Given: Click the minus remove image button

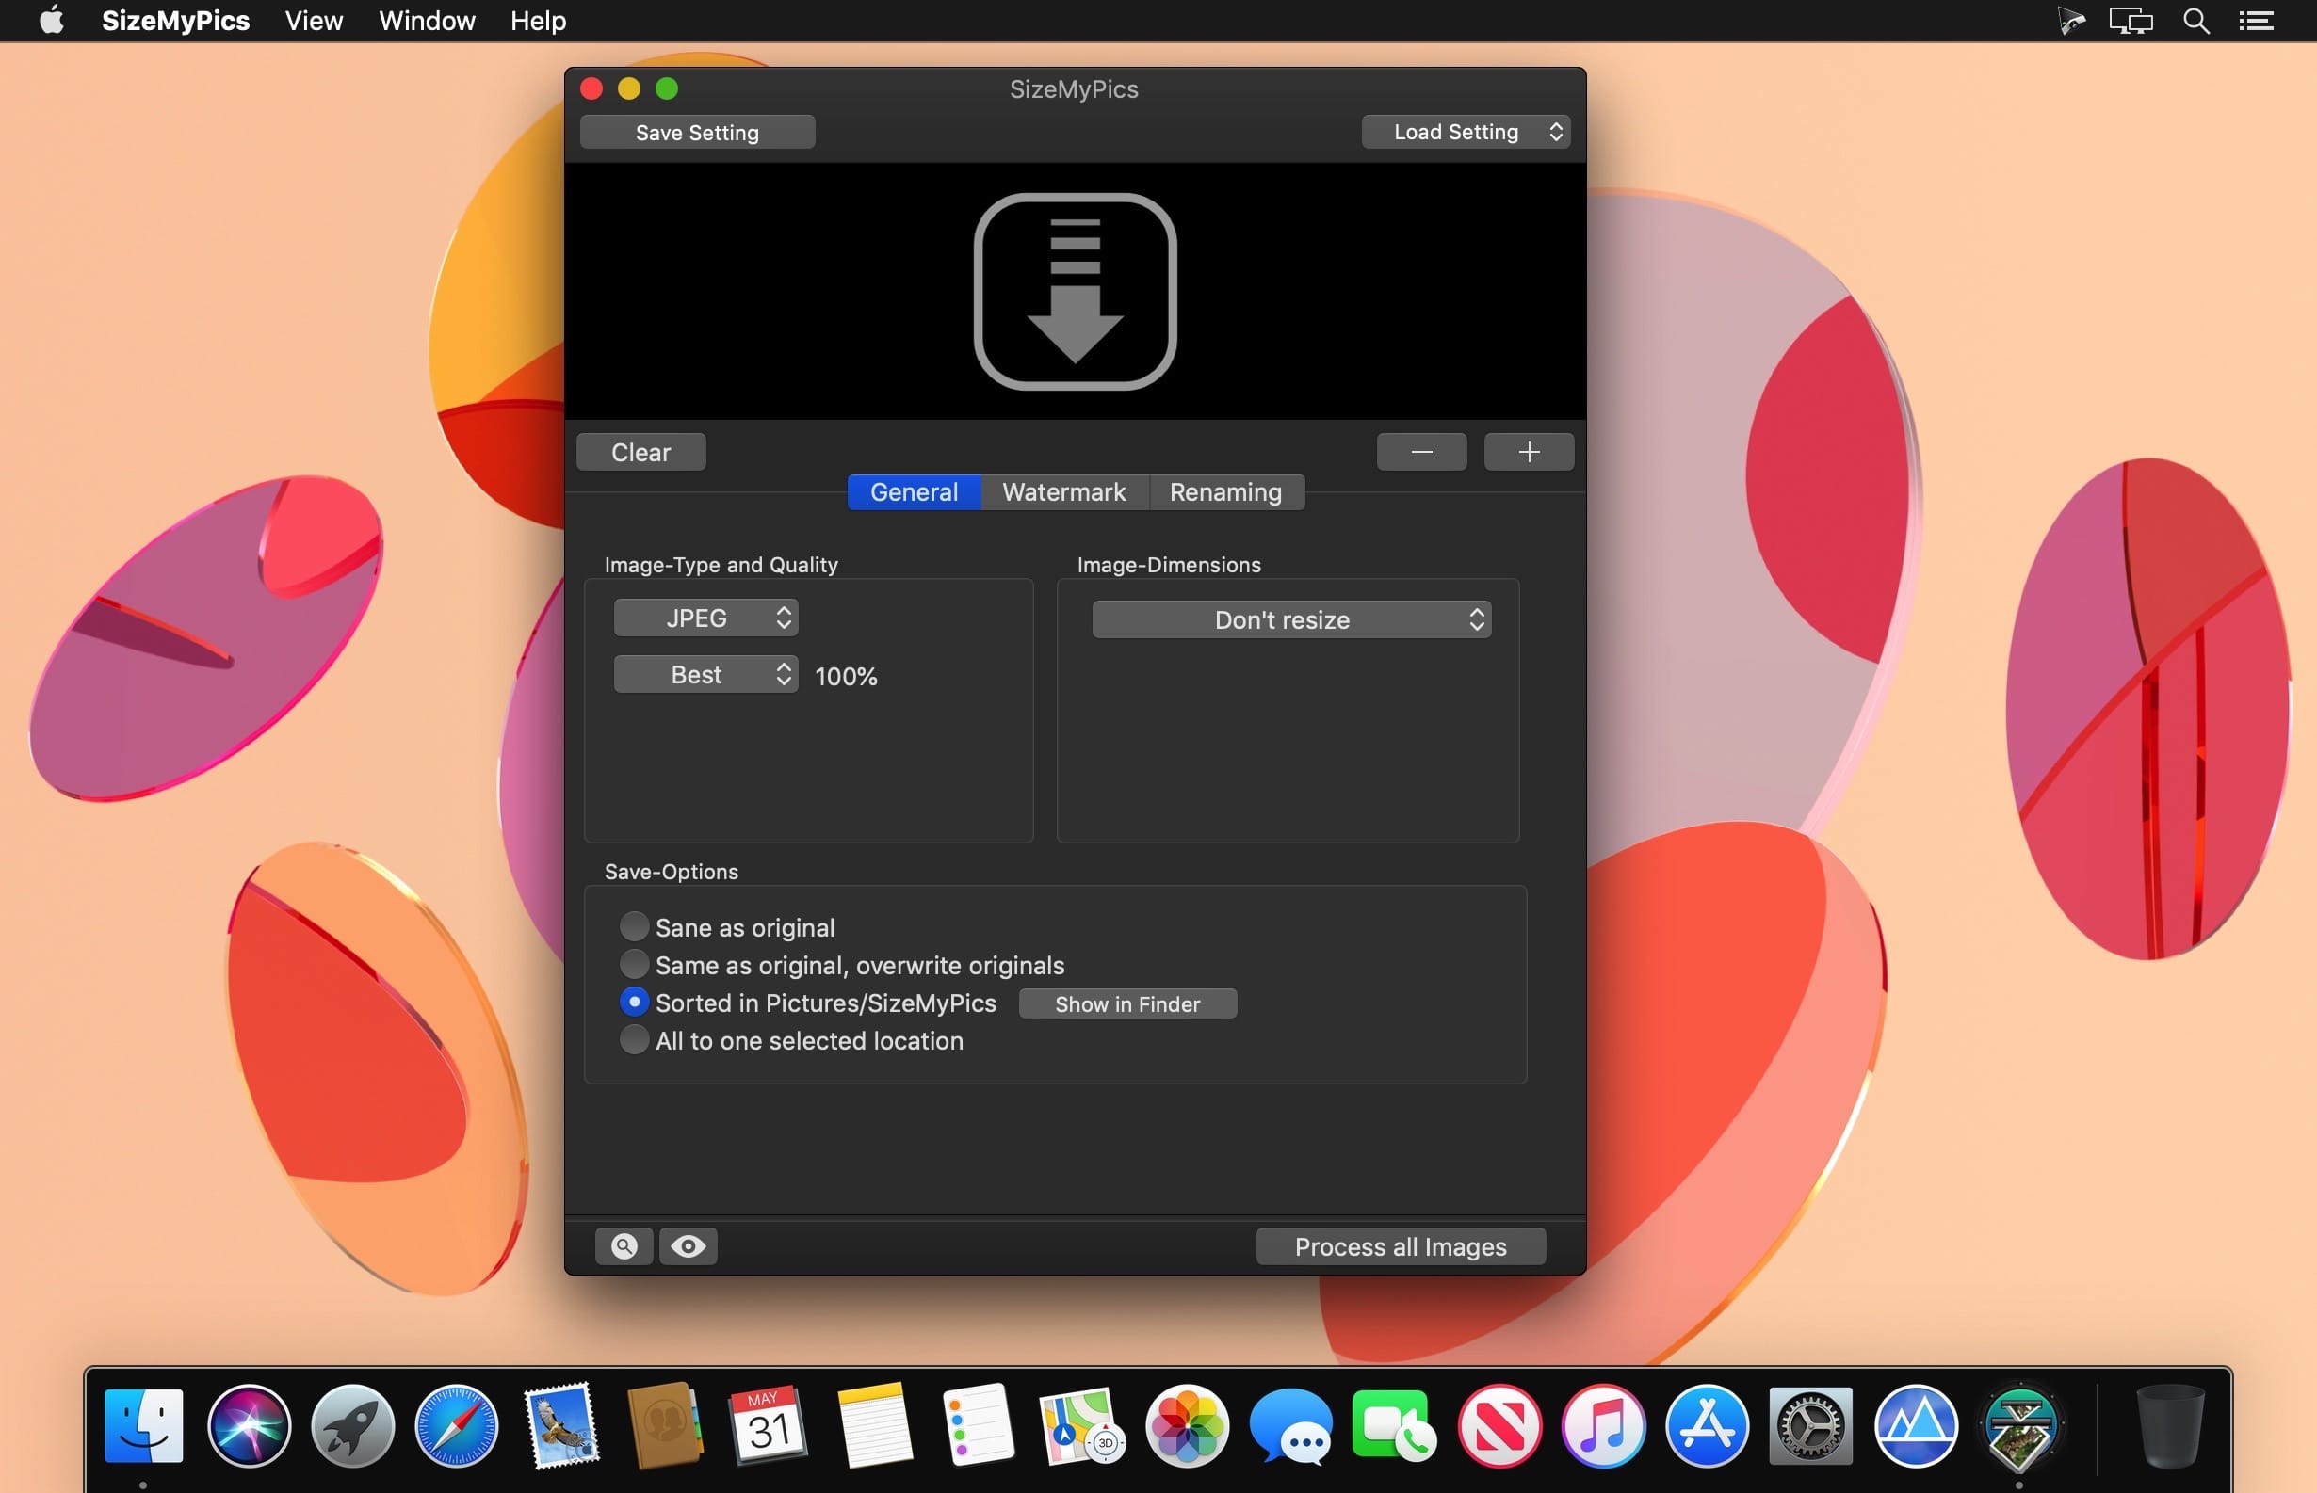Looking at the screenshot, I should click(1421, 452).
